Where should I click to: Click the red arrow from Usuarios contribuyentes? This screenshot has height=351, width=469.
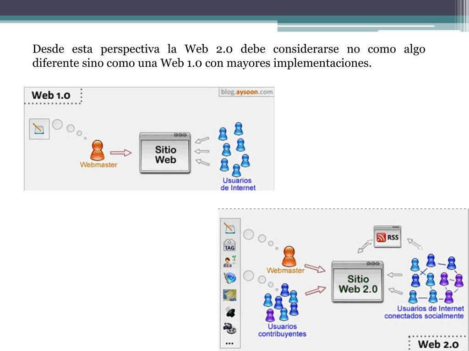(x=315, y=291)
